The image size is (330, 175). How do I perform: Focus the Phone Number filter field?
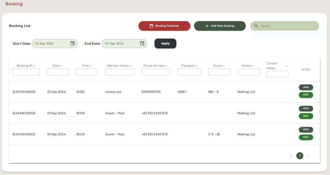(x=156, y=72)
